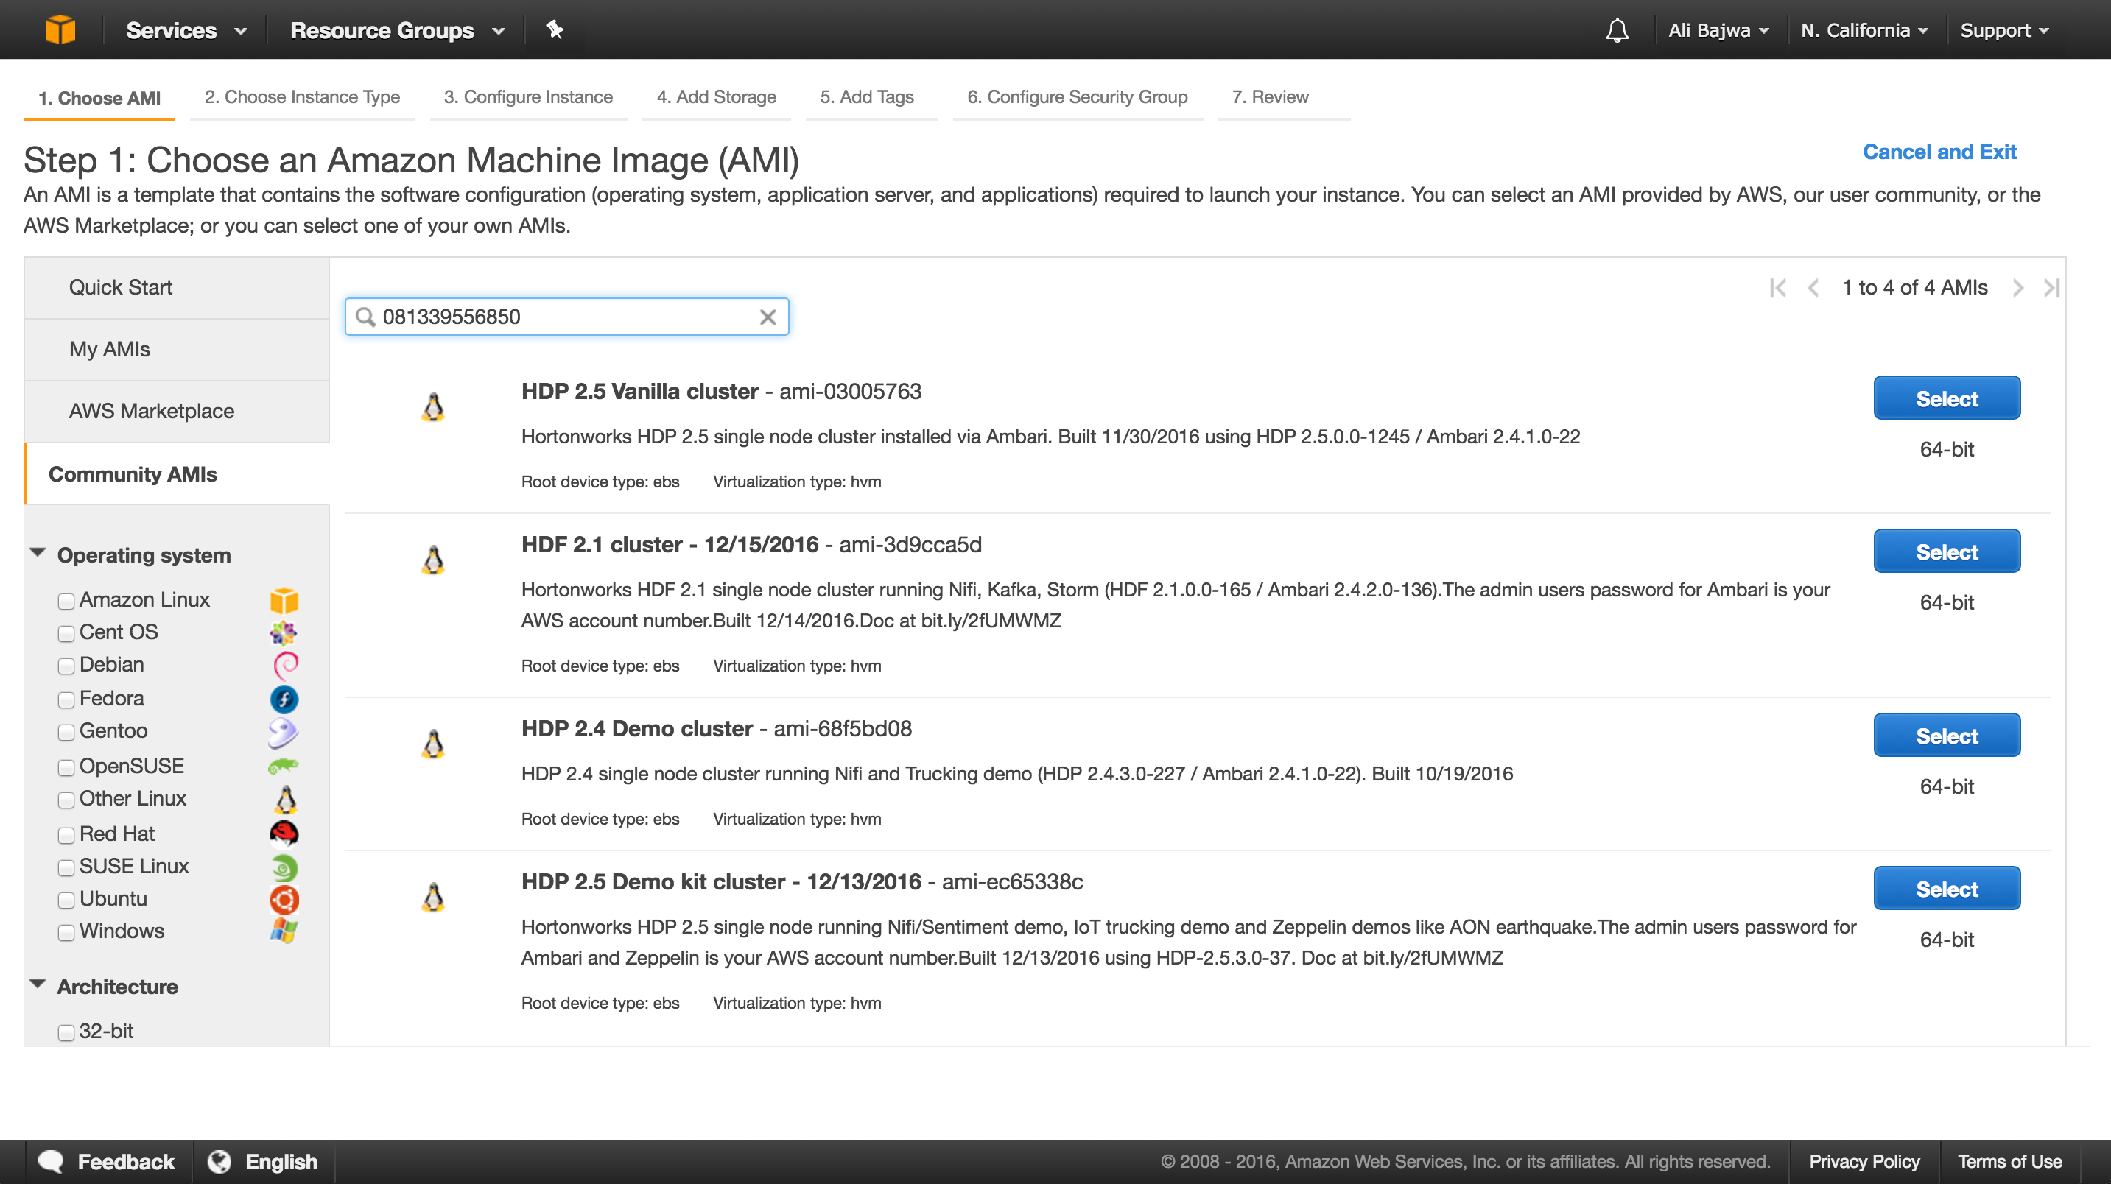Click Cancel and Exit

pyautogui.click(x=1939, y=152)
